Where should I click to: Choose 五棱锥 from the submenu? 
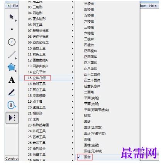(89, 15)
